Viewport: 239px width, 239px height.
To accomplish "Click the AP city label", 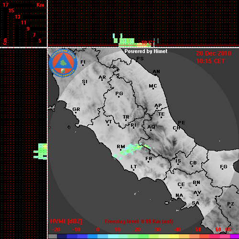I will (x=158, y=106).
